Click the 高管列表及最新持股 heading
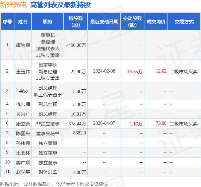The height and width of the screenshot is (187, 201). click(x=61, y=5)
